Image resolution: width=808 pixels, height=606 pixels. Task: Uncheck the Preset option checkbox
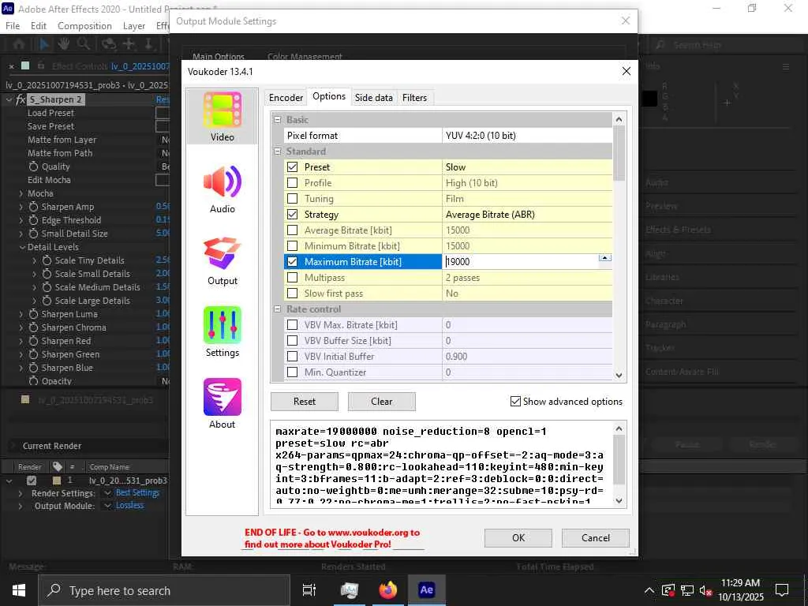292,167
